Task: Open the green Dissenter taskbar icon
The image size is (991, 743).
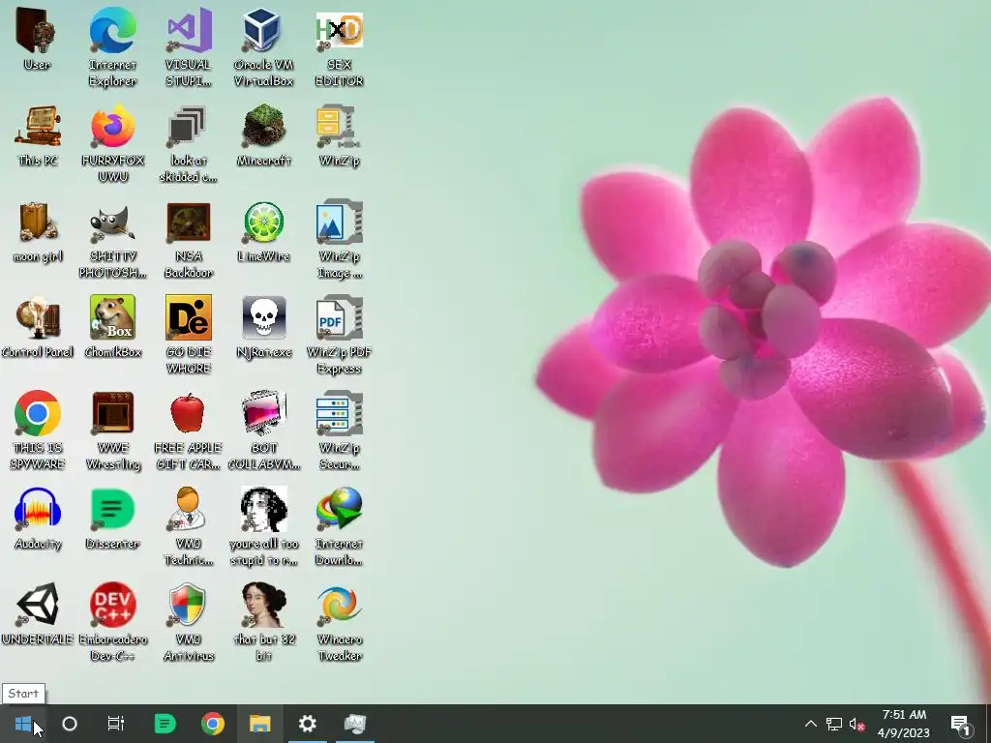Action: (165, 724)
